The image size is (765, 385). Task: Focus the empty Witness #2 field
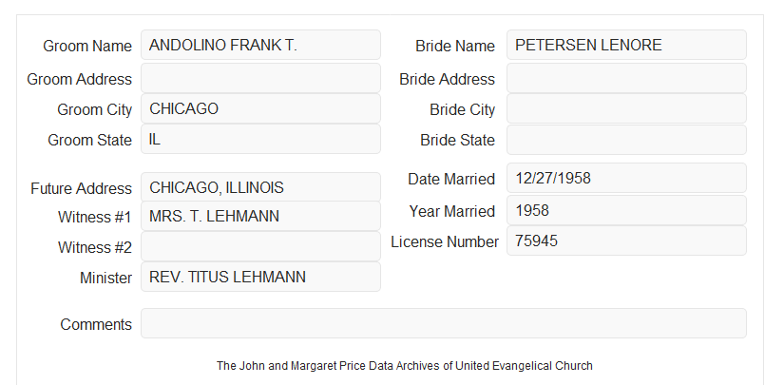(x=260, y=246)
